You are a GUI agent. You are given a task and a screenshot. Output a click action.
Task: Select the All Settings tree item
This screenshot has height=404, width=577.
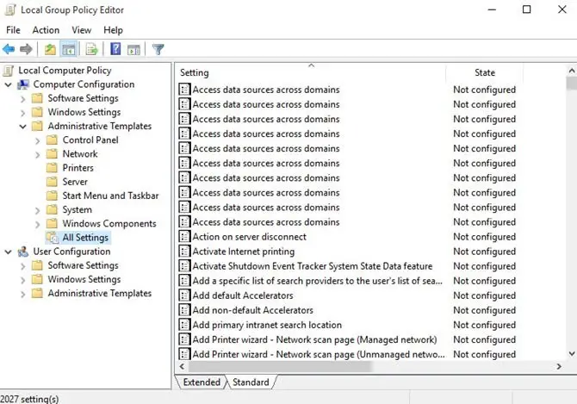click(85, 238)
